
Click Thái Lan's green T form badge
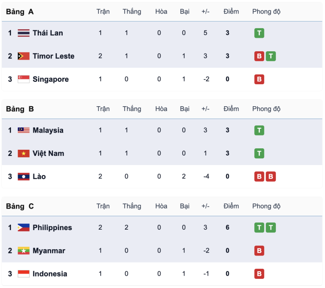click(259, 33)
